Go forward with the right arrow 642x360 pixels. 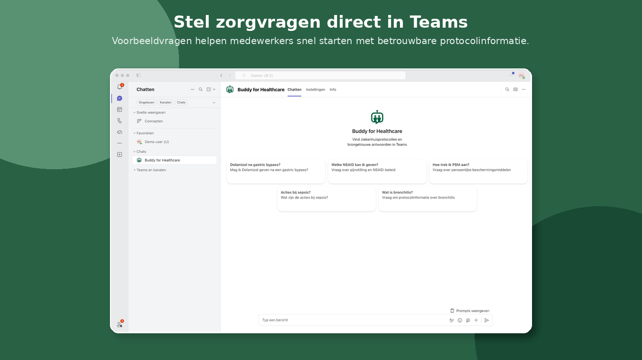[230, 75]
